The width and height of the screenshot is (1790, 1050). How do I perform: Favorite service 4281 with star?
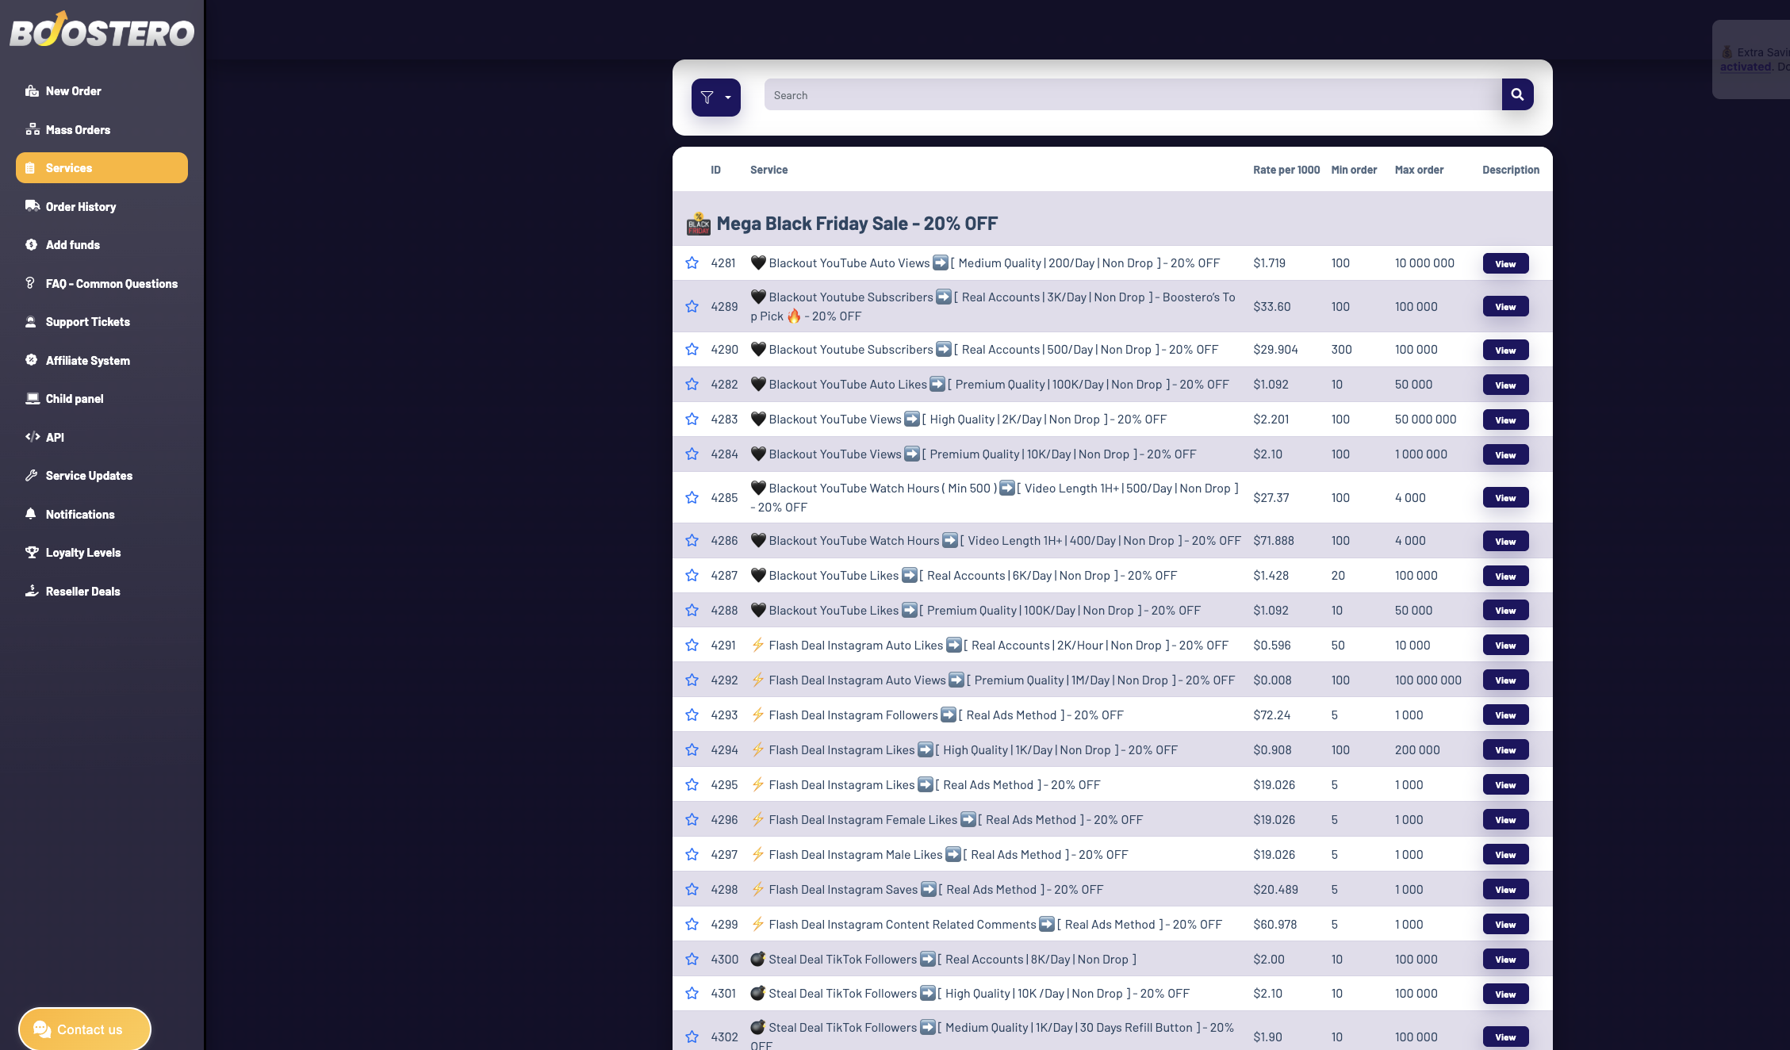pos(692,263)
